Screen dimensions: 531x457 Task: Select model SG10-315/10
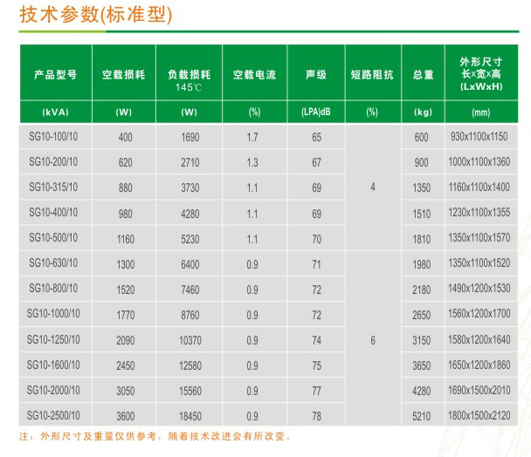tap(53, 187)
